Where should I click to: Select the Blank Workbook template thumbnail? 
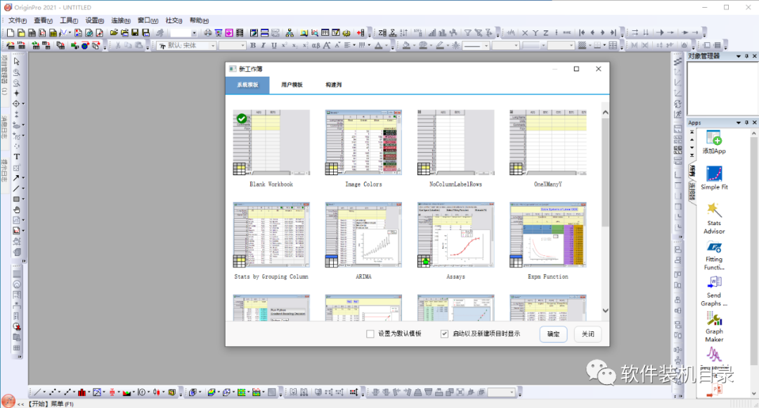271,143
